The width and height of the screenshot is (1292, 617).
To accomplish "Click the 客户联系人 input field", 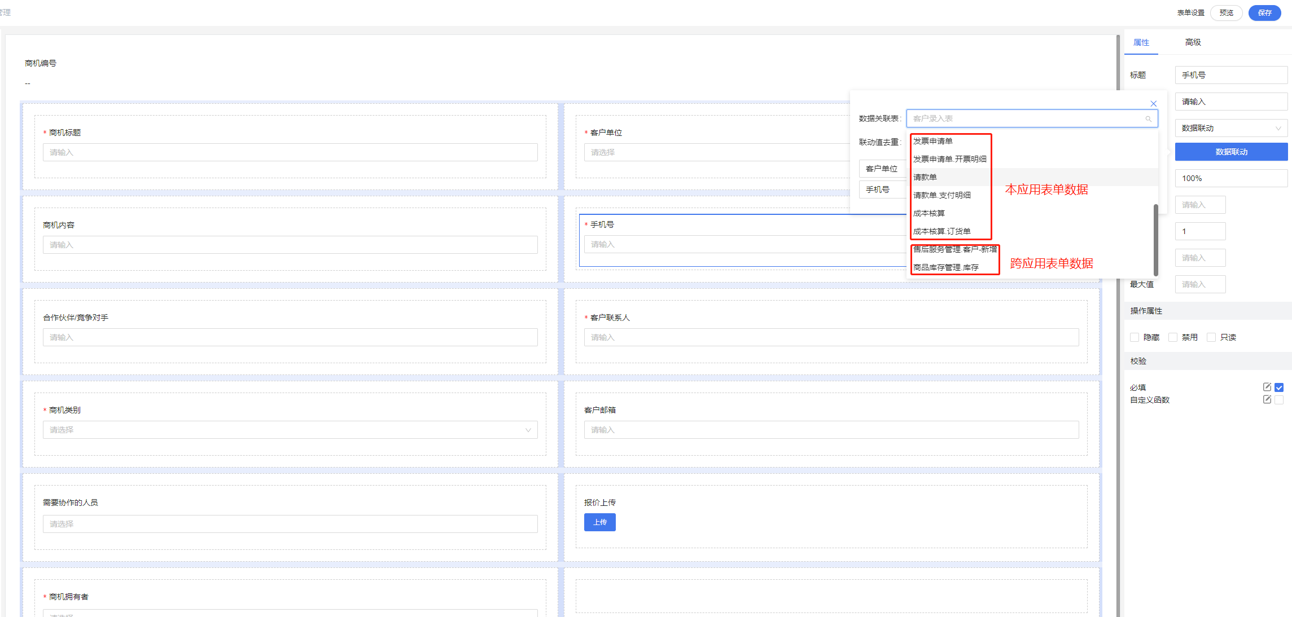I will [831, 337].
